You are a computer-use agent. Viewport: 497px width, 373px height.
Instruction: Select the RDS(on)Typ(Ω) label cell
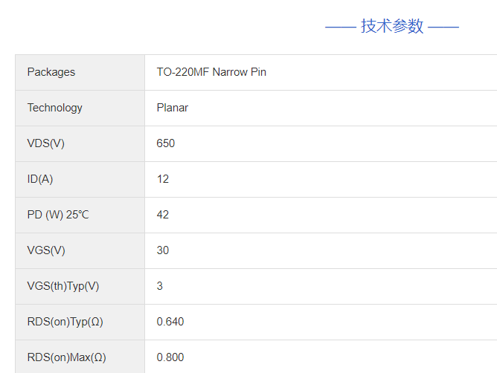click(x=80, y=322)
